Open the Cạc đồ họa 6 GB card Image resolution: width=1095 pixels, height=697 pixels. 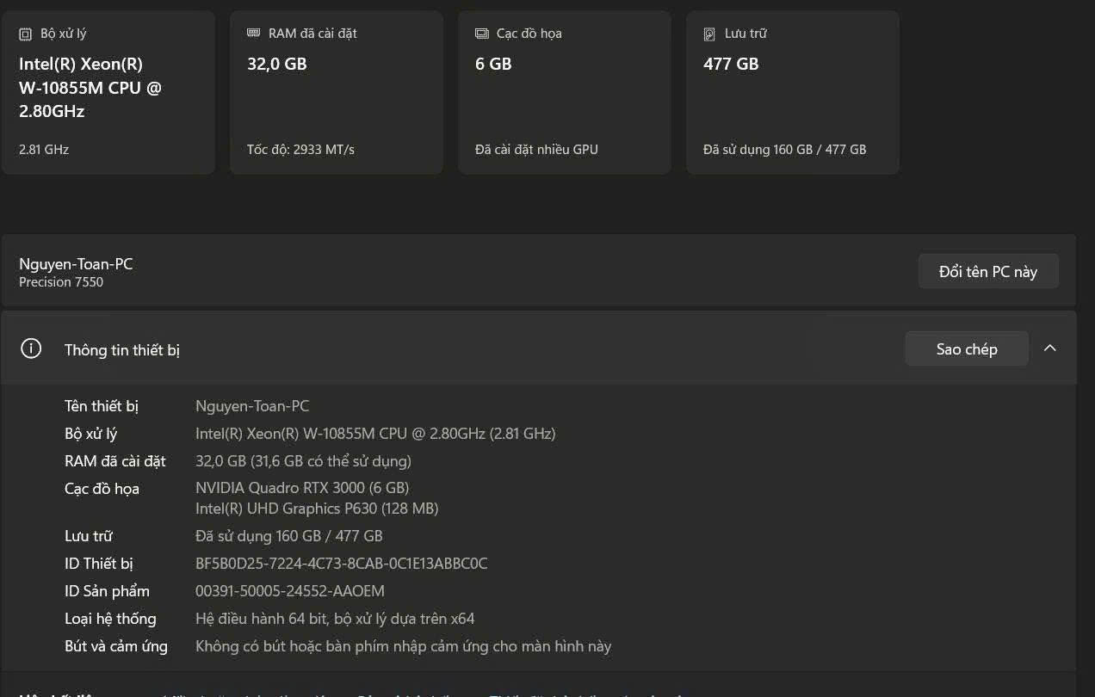[x=565, y=92]
